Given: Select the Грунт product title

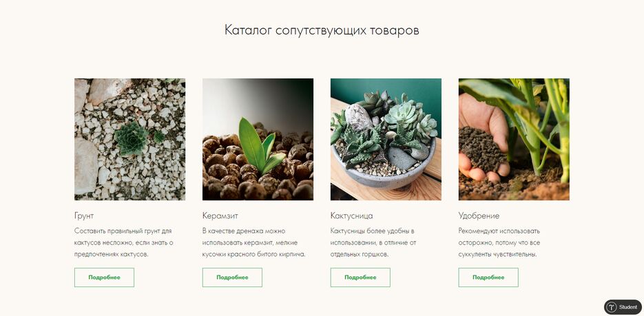Looking at the screenshot, I should (x=84, y=216).
